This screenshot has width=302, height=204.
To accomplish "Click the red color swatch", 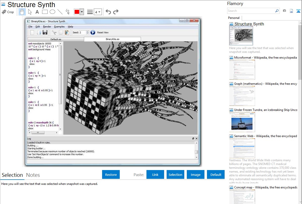I will click(x=77, y=12).
